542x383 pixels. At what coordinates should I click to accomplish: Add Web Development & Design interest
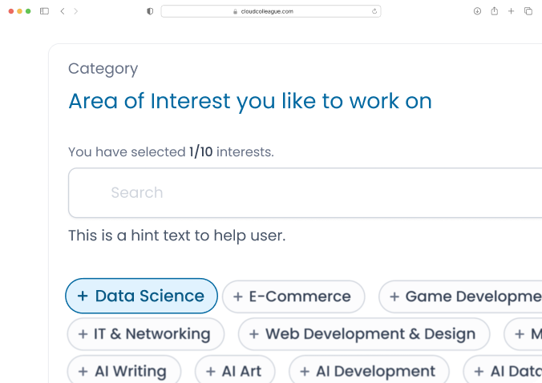pos(364,334)
